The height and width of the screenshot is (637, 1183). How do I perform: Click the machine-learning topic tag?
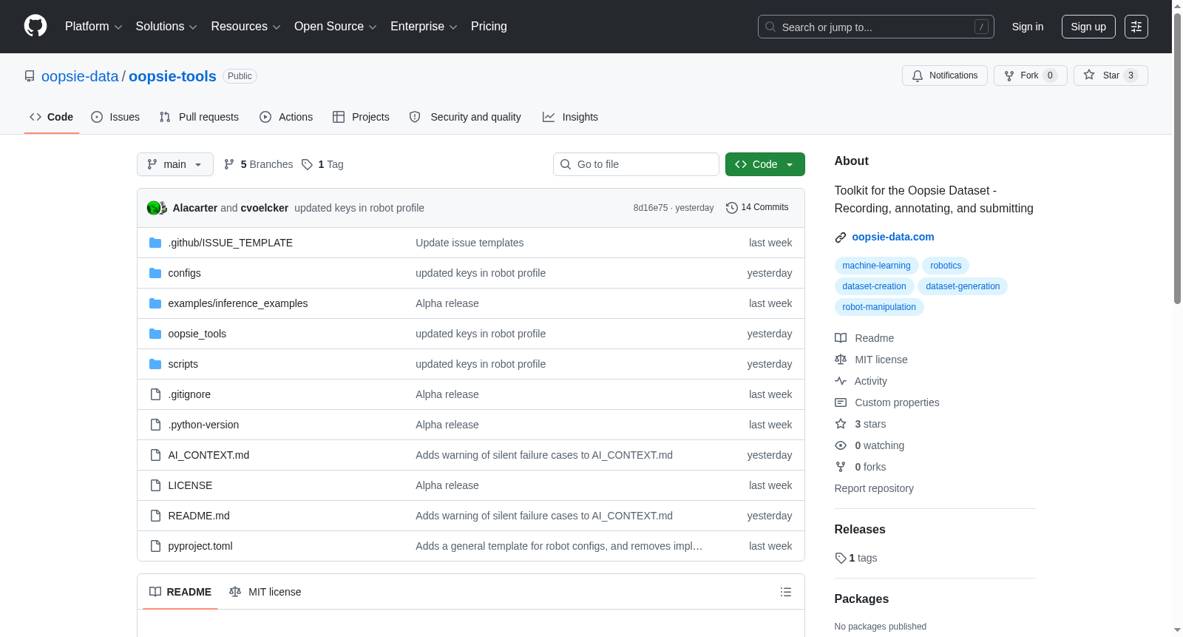point(876,266)
